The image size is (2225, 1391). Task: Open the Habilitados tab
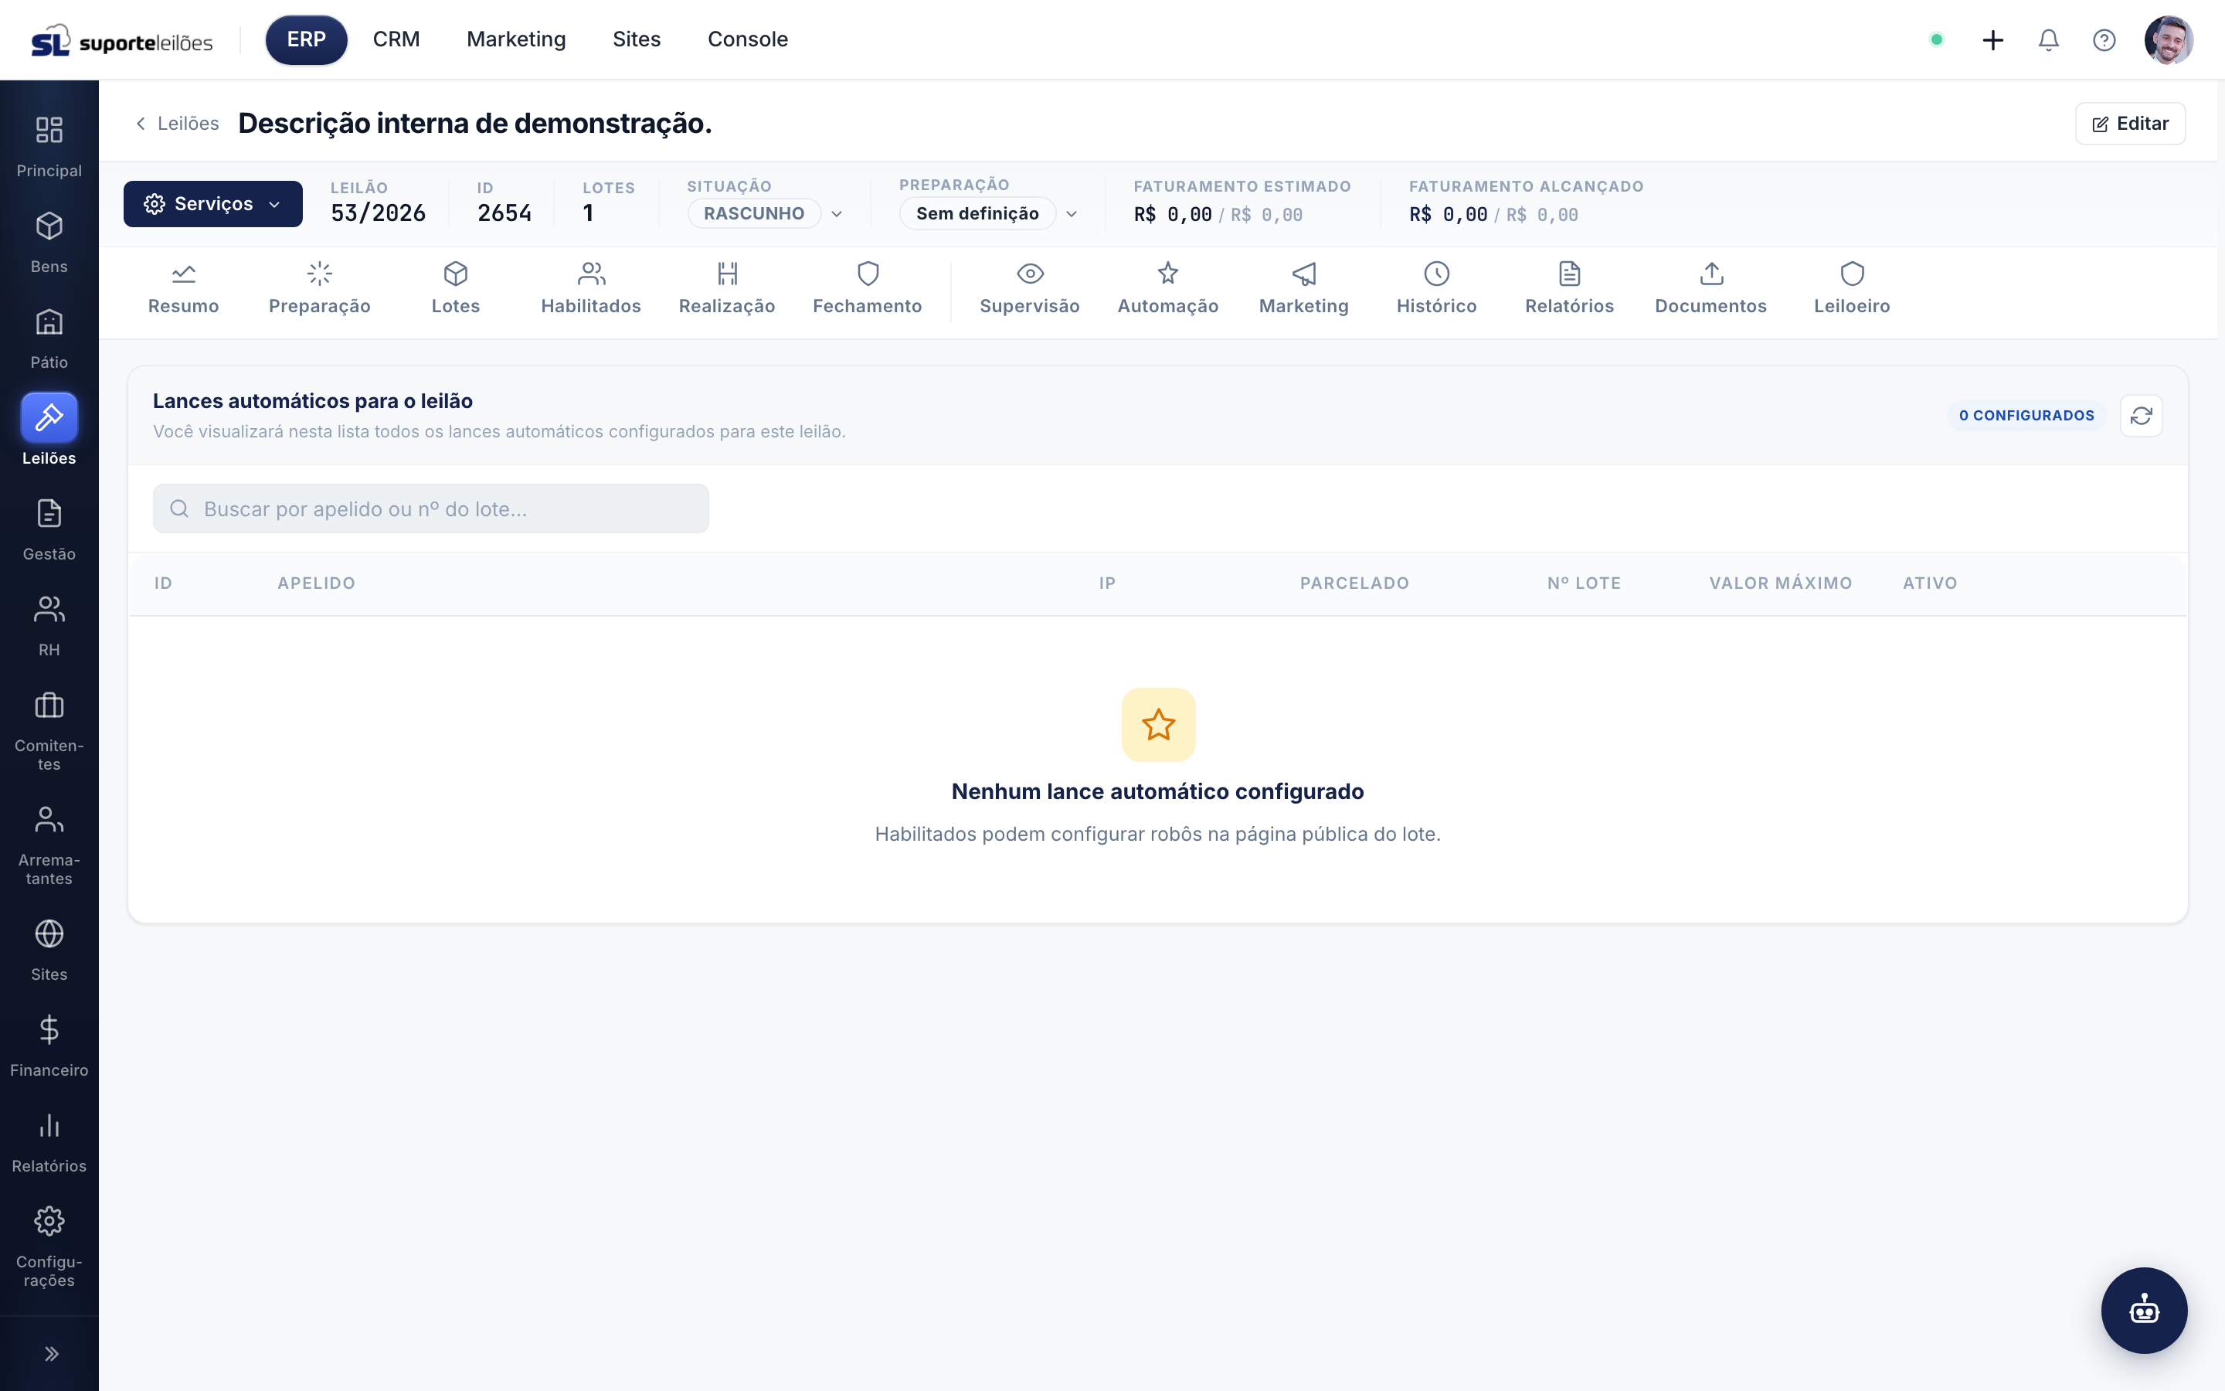click(x=590, y=289)
